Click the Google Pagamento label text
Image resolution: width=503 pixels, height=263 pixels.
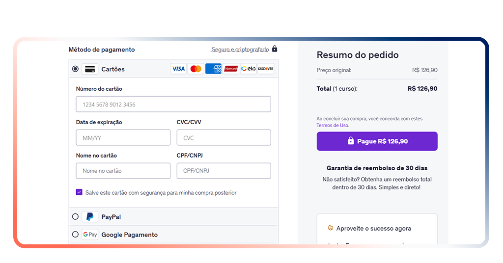click(x=130, y=235)
